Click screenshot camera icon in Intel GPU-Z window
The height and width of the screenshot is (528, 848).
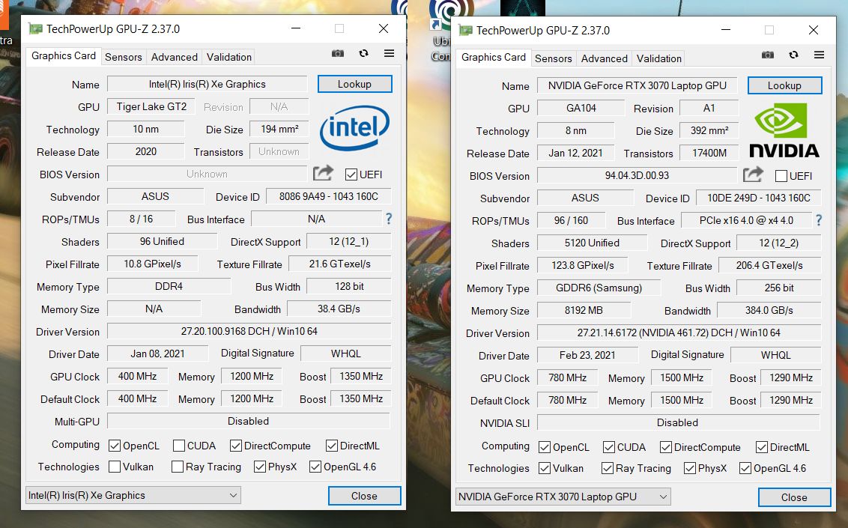coord(337,53)
